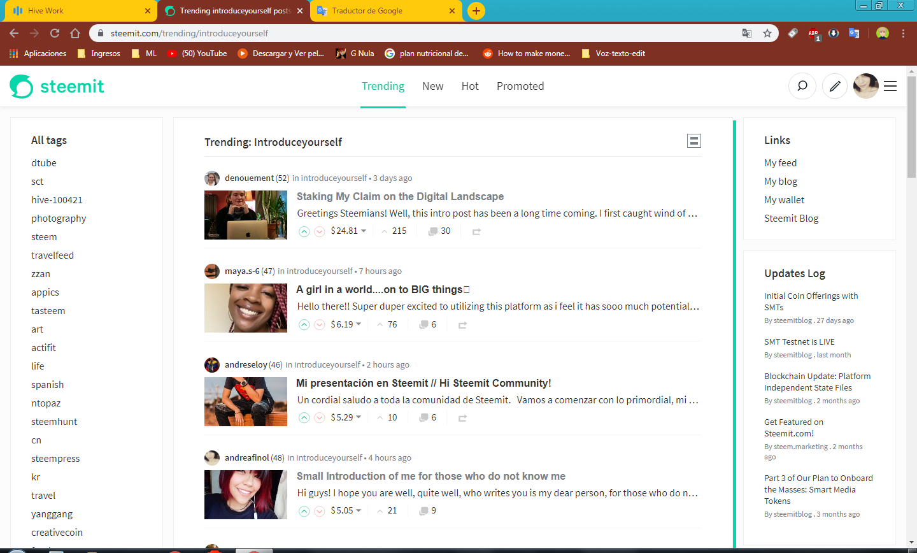This screenshot has width=917, height=553.
Task: Go to My wallet
Action: pyautogui.click(x=784, y=199)
